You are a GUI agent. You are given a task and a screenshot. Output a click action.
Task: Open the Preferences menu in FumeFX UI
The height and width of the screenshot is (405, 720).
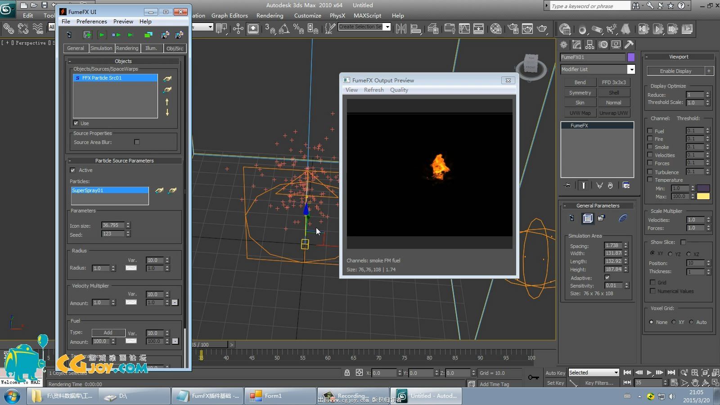(x=91, y=21)
